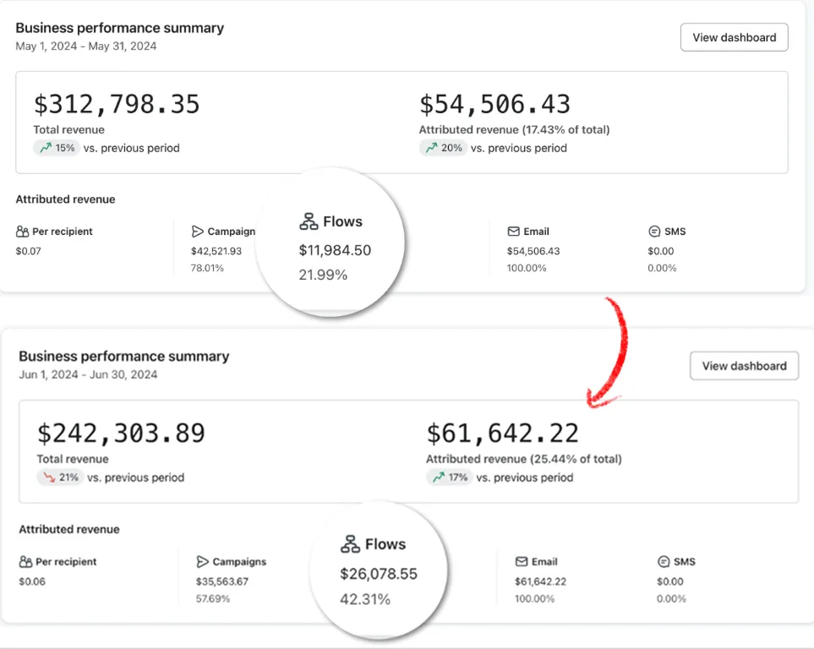Click the Per recipient icon above $0.07
This screenshot has width=814, height=649.
(x=22, y=232)
